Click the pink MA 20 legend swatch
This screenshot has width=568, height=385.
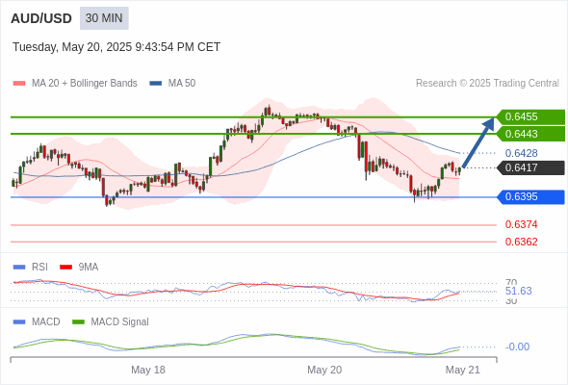click(19, 84)
